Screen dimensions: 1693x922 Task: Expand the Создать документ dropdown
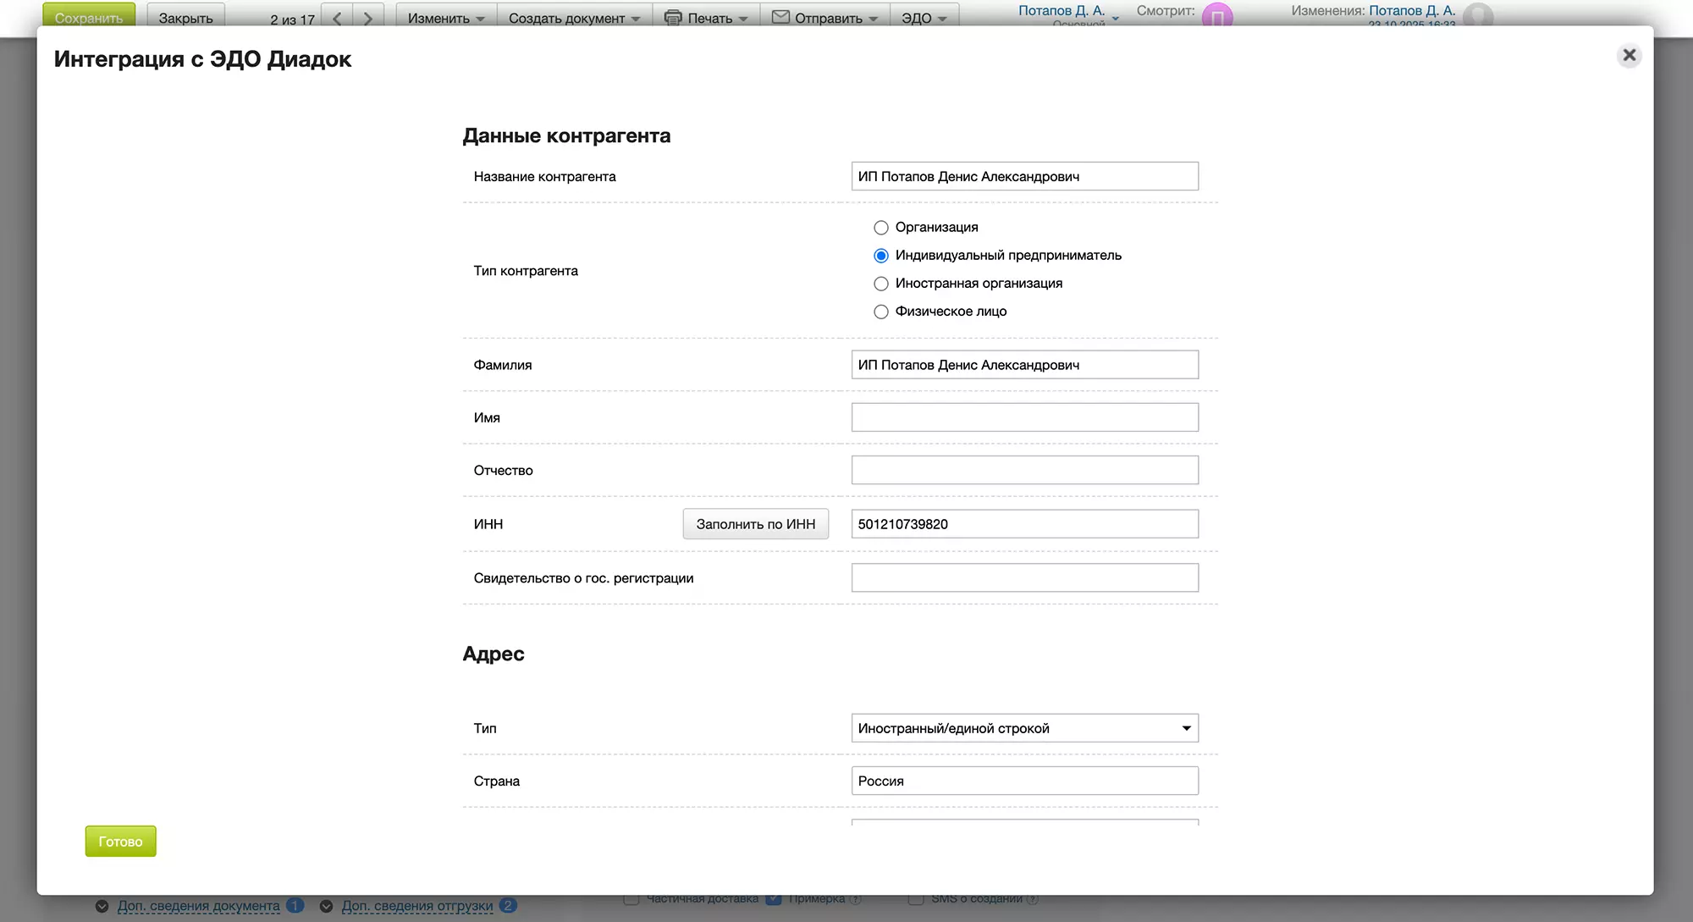click(x=574, y=18)
